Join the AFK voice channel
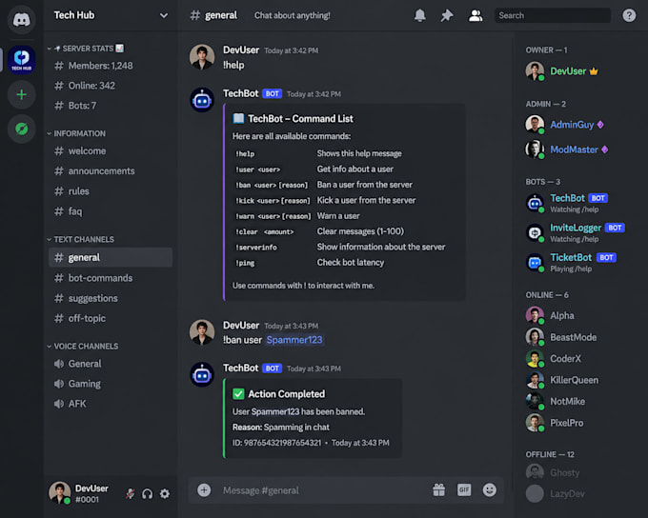648x518 pixels. coord(111,404)
